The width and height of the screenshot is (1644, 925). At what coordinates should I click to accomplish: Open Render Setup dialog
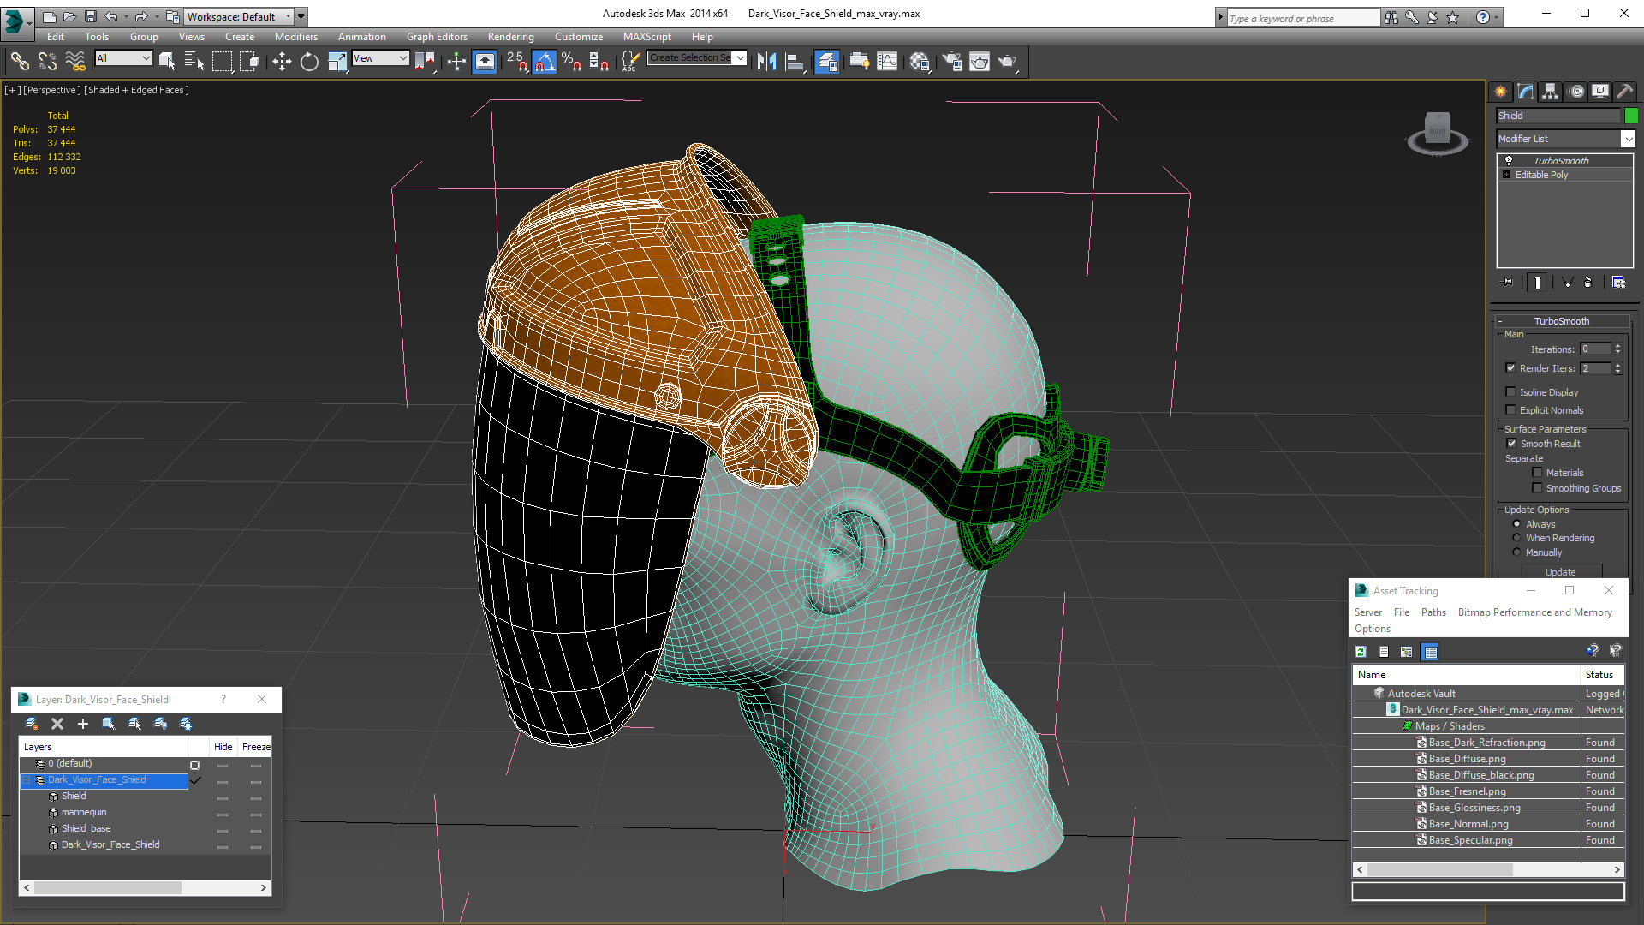[x=952, y=61]
